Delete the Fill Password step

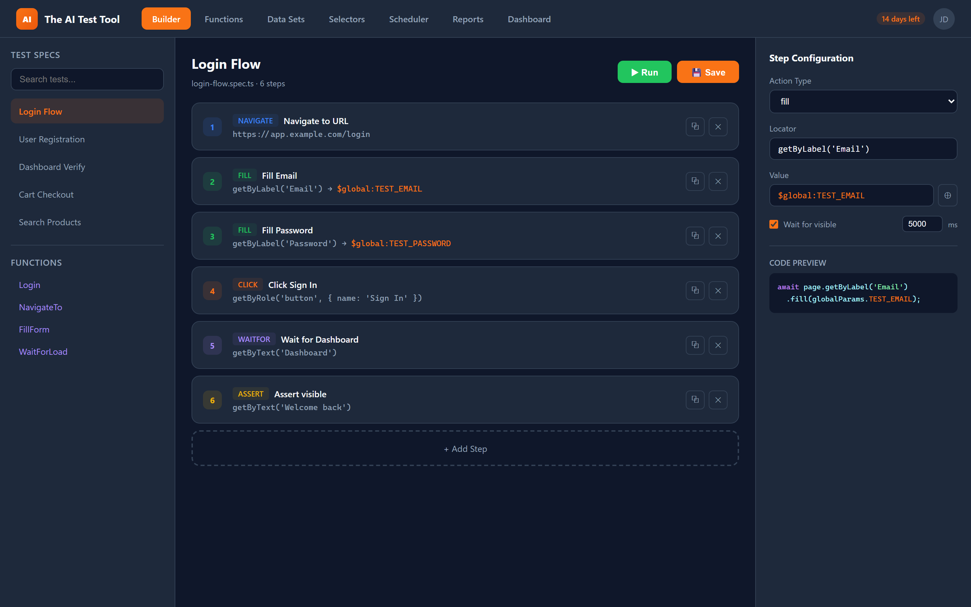(718, 236)
